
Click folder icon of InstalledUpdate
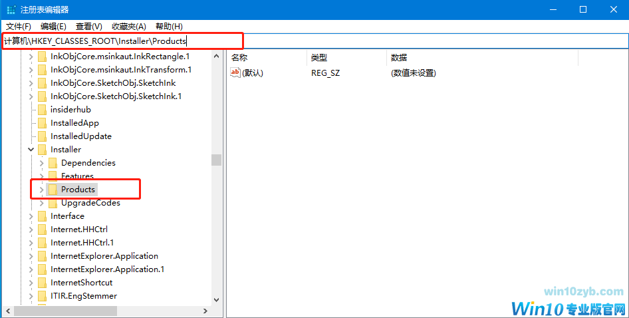click(x=42, y=136)
